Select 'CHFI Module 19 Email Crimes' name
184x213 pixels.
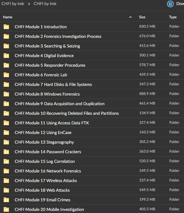point(43,200)
